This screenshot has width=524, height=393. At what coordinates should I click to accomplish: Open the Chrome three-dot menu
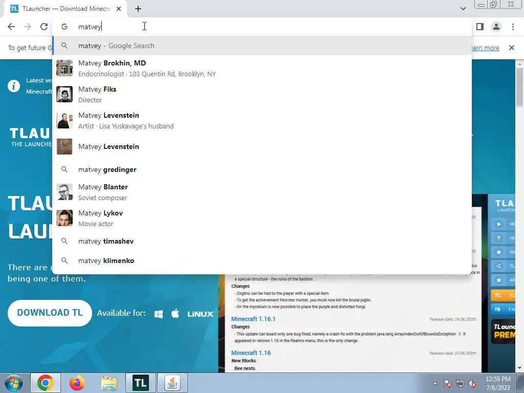coord(513,27)
